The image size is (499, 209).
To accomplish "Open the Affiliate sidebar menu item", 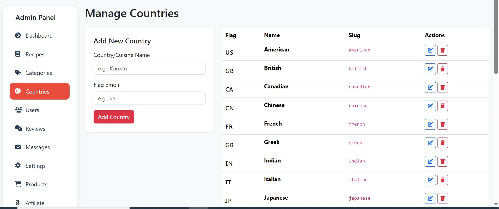I will pos(35,203).
